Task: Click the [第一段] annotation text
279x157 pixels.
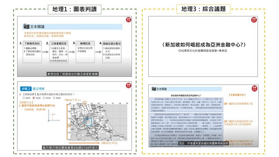Action: click(x=238, y=104)
